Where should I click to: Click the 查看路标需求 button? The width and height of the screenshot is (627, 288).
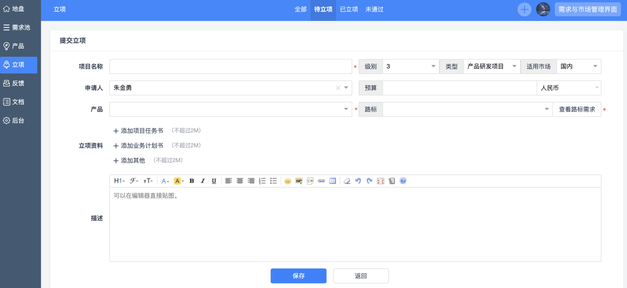click(577, 110)
